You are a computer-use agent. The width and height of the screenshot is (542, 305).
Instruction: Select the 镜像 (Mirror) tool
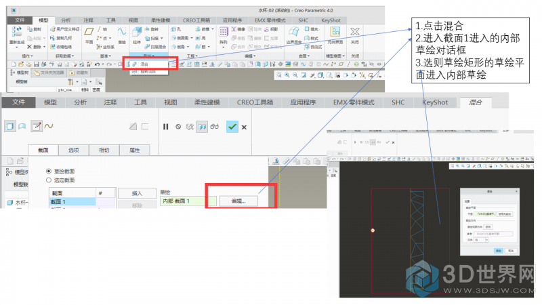point(238,29)
